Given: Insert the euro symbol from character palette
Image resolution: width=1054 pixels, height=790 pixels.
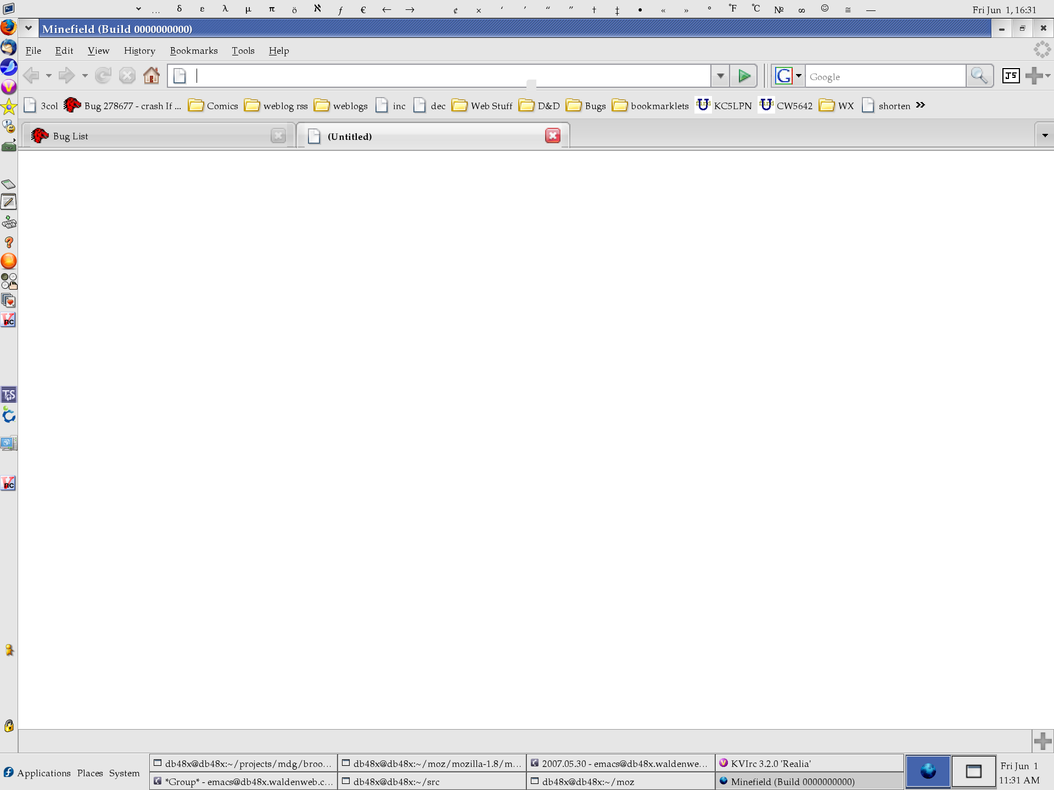Looking at the screenshot, I should click(363, 9).
